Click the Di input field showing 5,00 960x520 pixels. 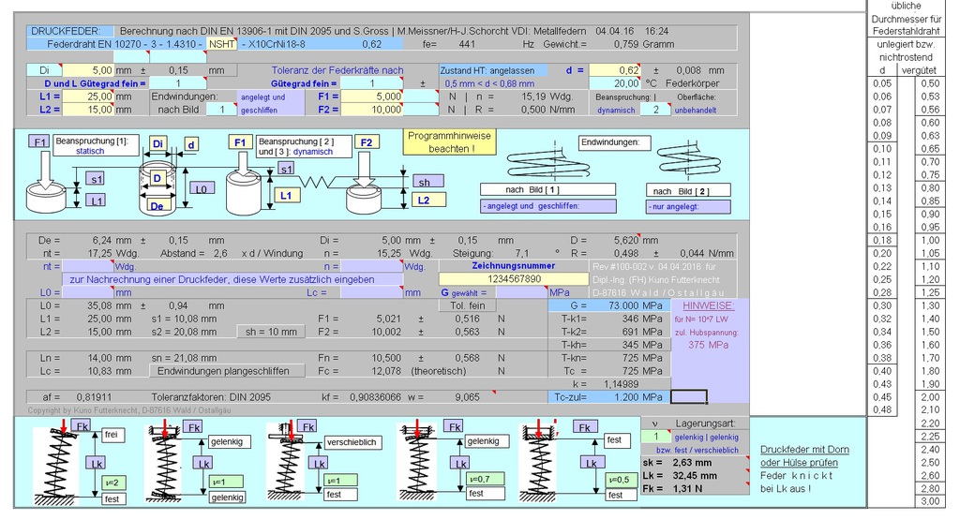tap(89, 70)
